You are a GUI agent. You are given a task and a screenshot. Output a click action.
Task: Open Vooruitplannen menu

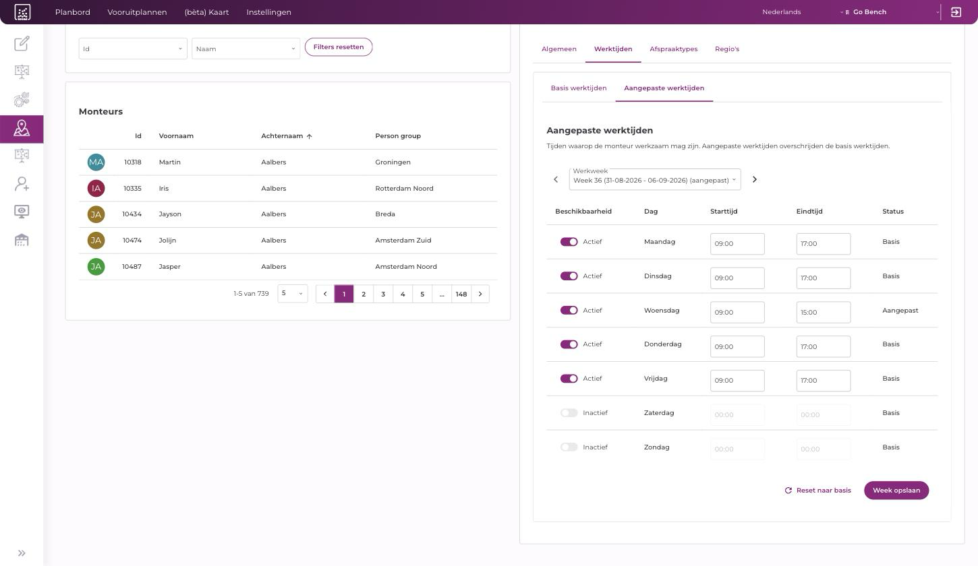click(x=137, y=12)
